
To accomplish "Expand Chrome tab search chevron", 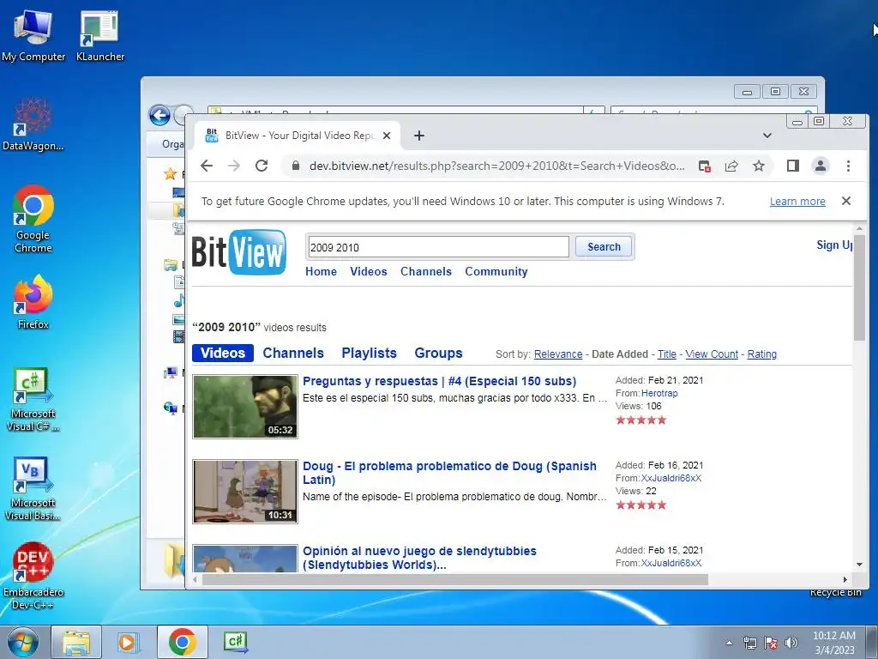I will click(767, 136).
